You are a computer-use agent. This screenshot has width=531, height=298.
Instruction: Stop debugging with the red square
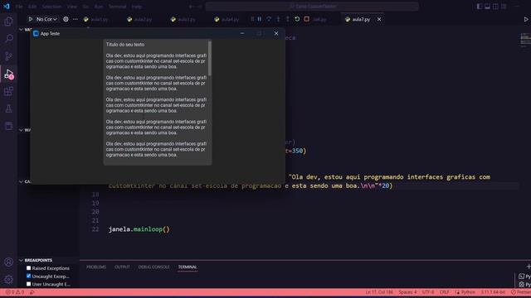(x=306, y=19)
